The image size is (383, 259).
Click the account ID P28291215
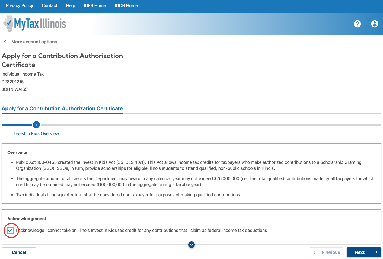[x=13, y=82]
